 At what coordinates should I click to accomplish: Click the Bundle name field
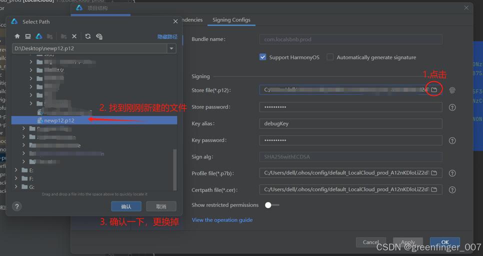tap(351, 39)
